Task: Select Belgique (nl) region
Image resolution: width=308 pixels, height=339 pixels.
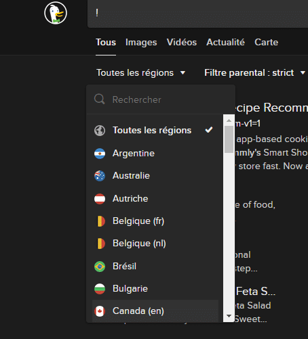Action: 155,244
